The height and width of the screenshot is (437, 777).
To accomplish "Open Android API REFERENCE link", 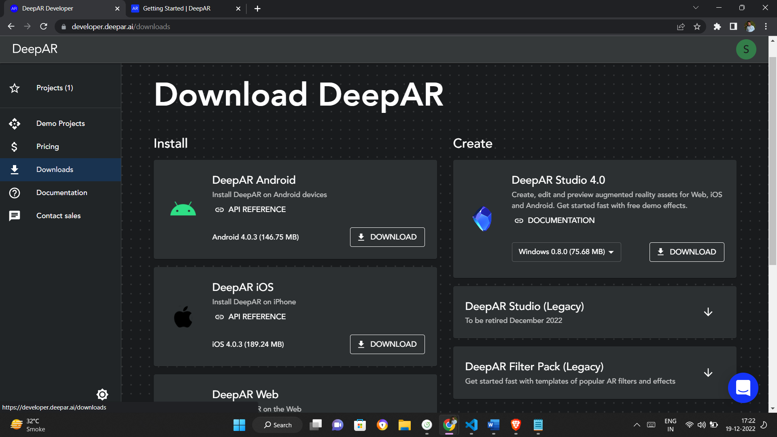I will click(x=250, y=210).
